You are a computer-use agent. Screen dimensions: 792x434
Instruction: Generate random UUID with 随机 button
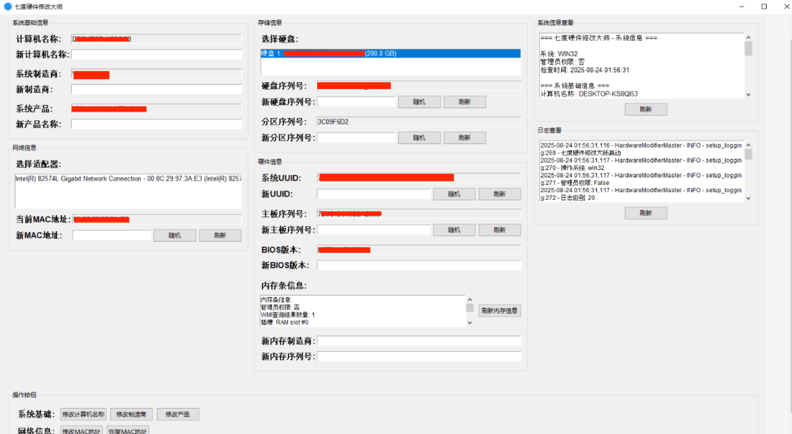pos(454,194)
